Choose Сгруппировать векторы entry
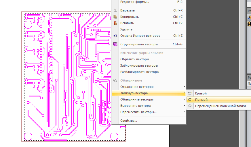 [x=149, y=45]
